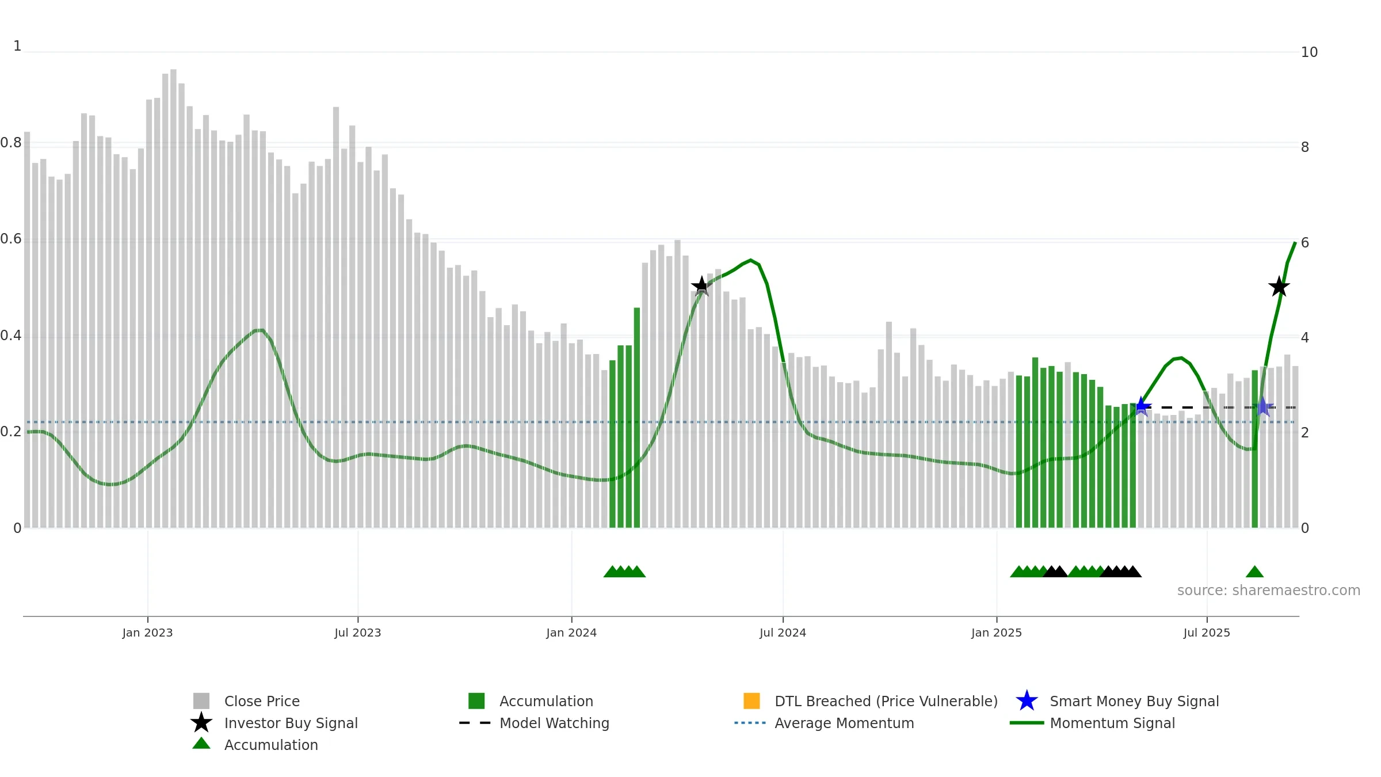This screenshot has width=1381, height=777.
Task: Click the green triangle Accumulation legend icon
Action: (x=201, y=743)
